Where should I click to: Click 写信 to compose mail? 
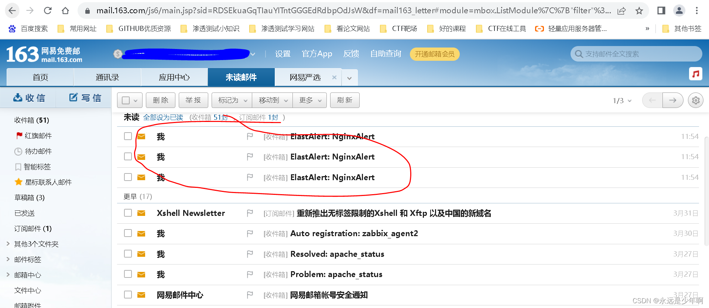pyautogui.click(x=85, y=98)
